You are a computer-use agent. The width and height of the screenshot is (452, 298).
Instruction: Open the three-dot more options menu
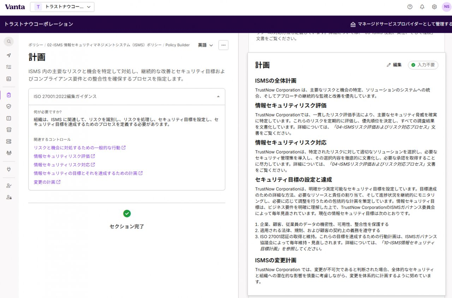pyautogui.click(x=223, y=45)
